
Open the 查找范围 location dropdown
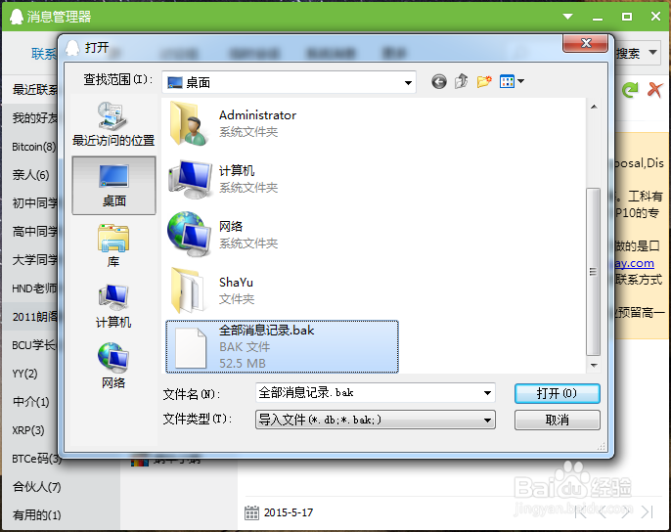[289, 82]
